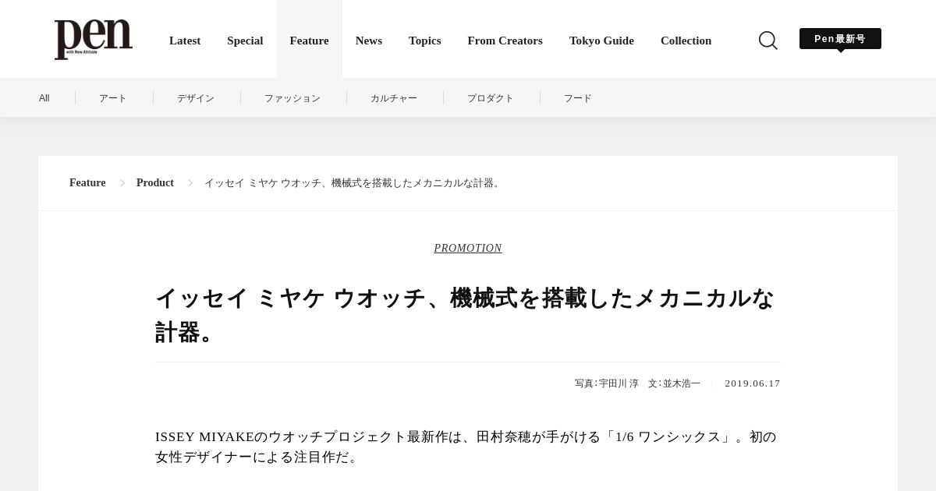This screenshot has height=491, width=936.
Task: Open the search magnifier icon
Action: [768, 41]
